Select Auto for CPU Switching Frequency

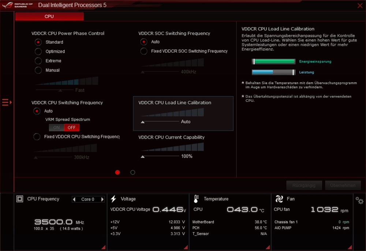(x=37, y=111)
